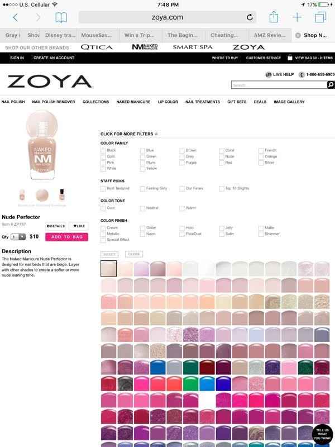Open the Qty quantity dropdown

[18, 237]
